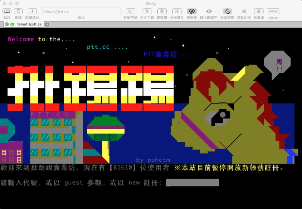
Task: Click the text 'PTT實業坊....'
Action: pos(168,54)
